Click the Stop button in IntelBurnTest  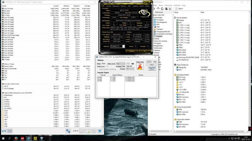155,62
